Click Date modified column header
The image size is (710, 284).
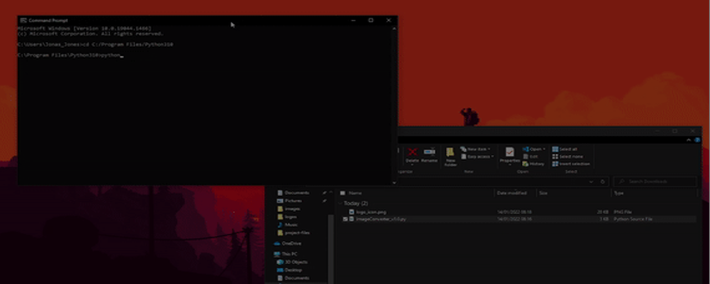(x=512, y=193)
